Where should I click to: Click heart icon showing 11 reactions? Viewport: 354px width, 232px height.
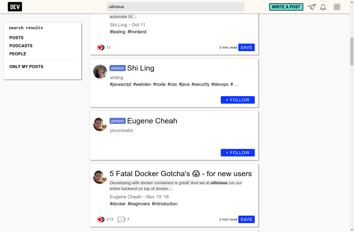pos(100,48)
